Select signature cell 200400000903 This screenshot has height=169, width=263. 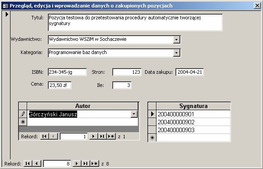[193, 130]
